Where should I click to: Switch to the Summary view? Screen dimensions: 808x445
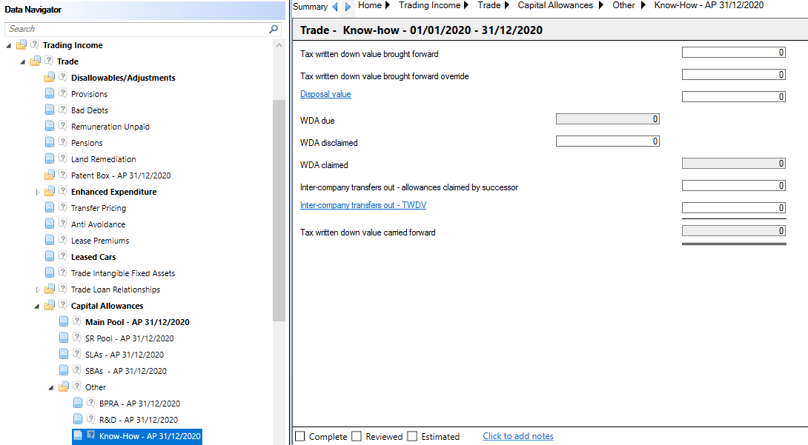click(310, 7)
